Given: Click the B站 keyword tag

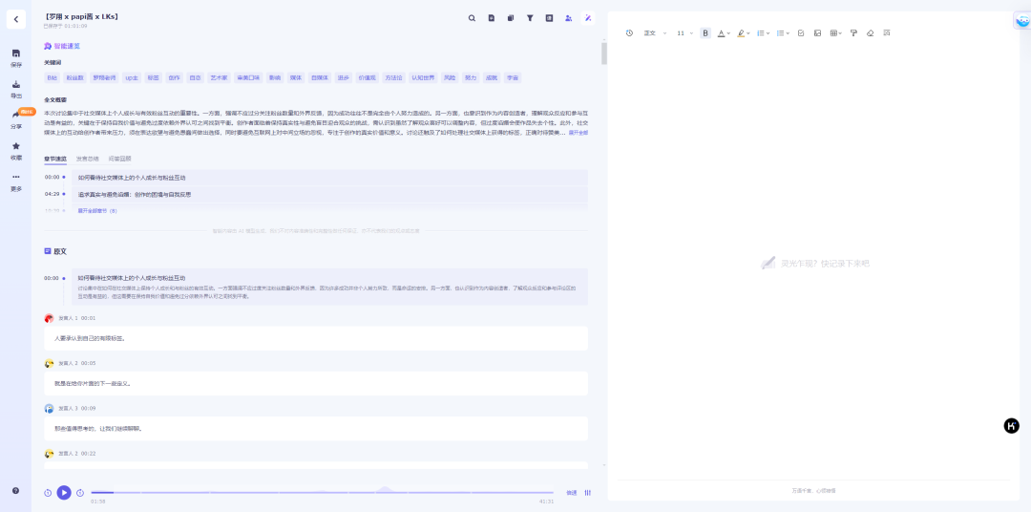Looking at the screenshot, I should pos(53,77).
